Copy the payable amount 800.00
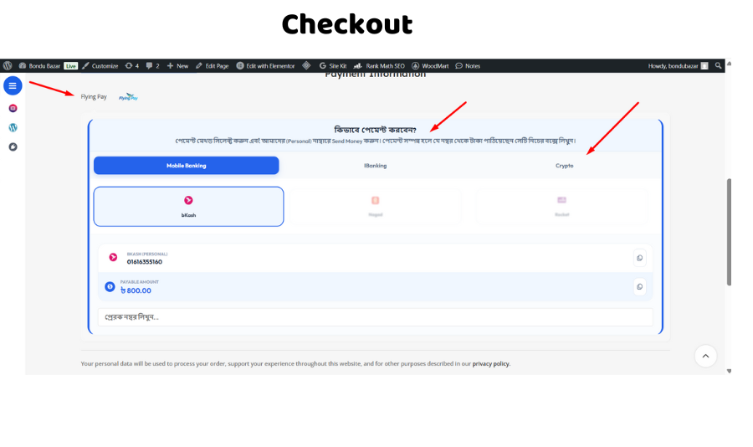 coord(640,287)
